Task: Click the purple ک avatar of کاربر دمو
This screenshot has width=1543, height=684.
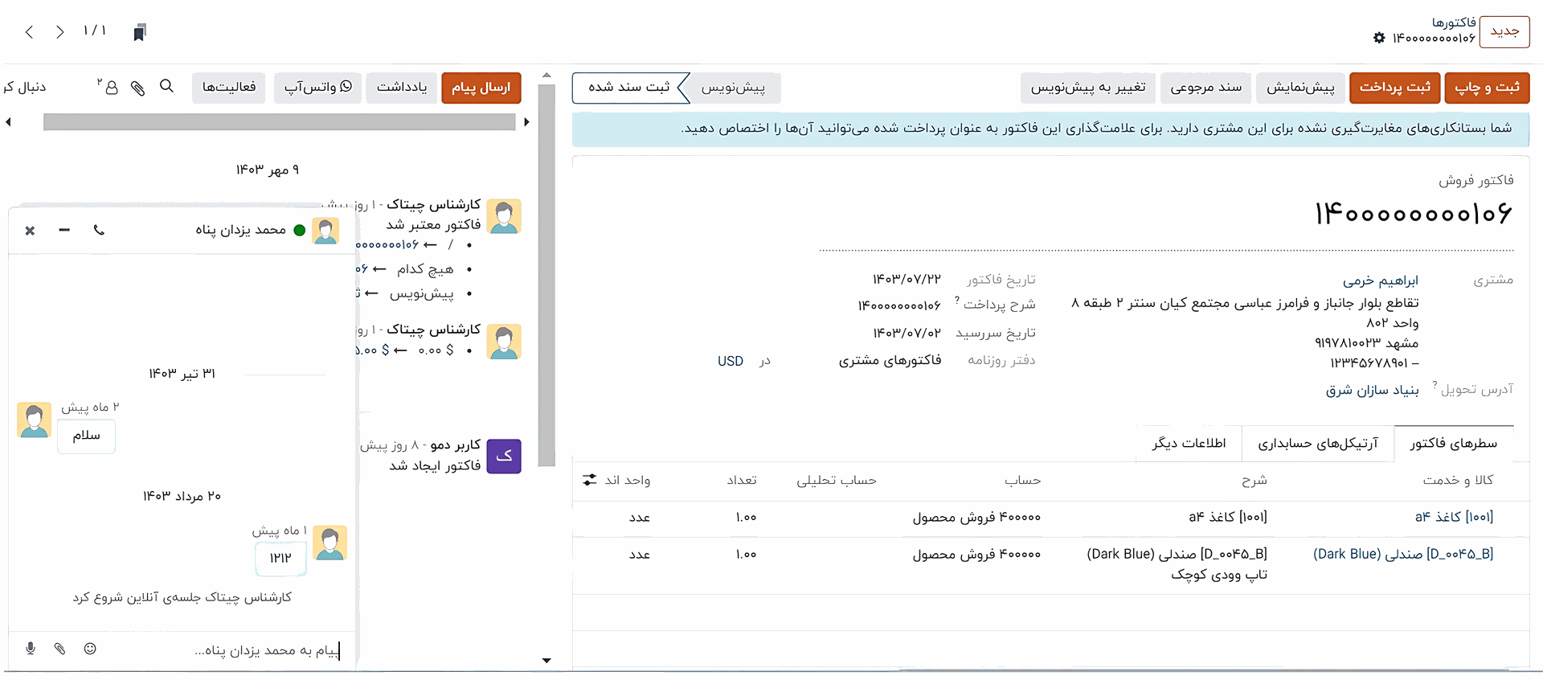Action: (504, 456)
